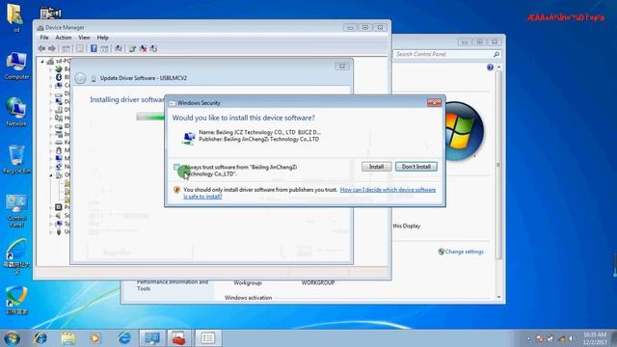Open the safe-to-install device software help link

point(309,193)
